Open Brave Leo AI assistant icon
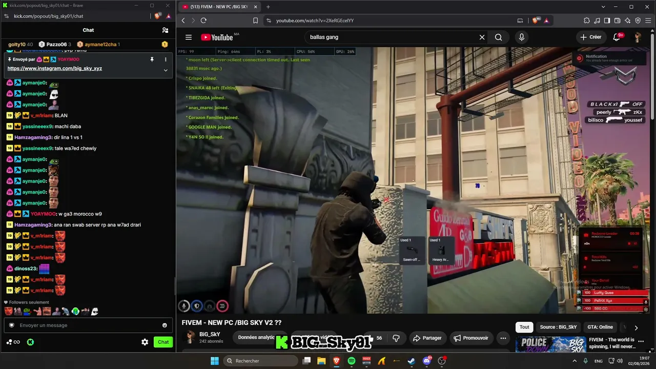 coord(628,20)
